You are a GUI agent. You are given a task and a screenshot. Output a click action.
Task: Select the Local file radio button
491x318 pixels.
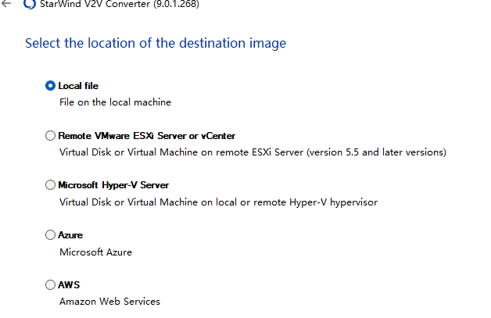[51, 86]
